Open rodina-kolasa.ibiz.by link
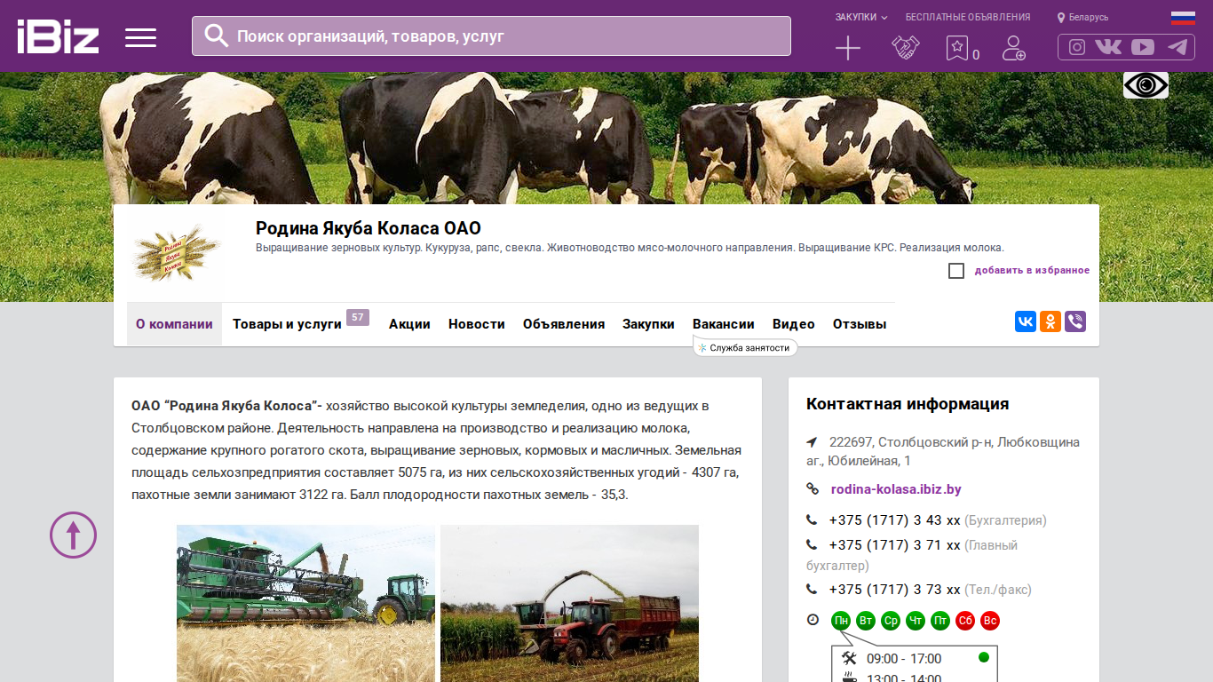 tap(896, 489)
